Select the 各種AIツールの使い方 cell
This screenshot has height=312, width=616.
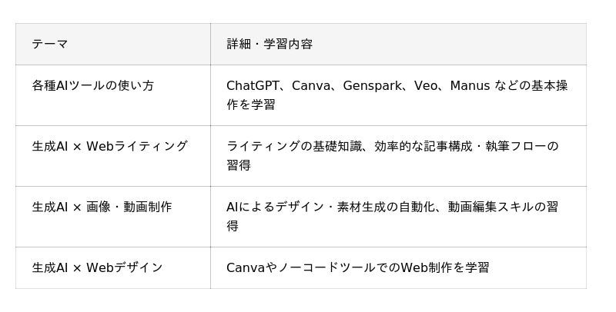coord(112,95)
